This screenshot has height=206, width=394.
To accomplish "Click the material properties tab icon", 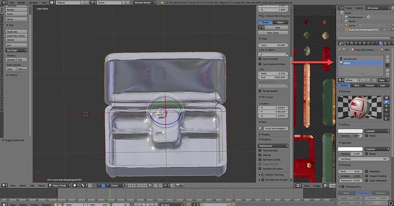I will click(381, 43).
